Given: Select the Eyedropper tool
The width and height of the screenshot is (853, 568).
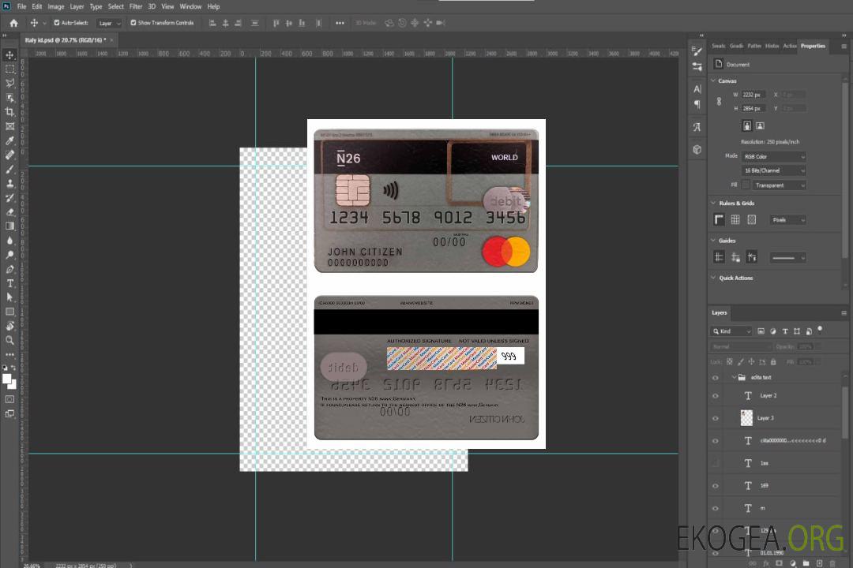Looking at the screenshot, I should point(9,140).
